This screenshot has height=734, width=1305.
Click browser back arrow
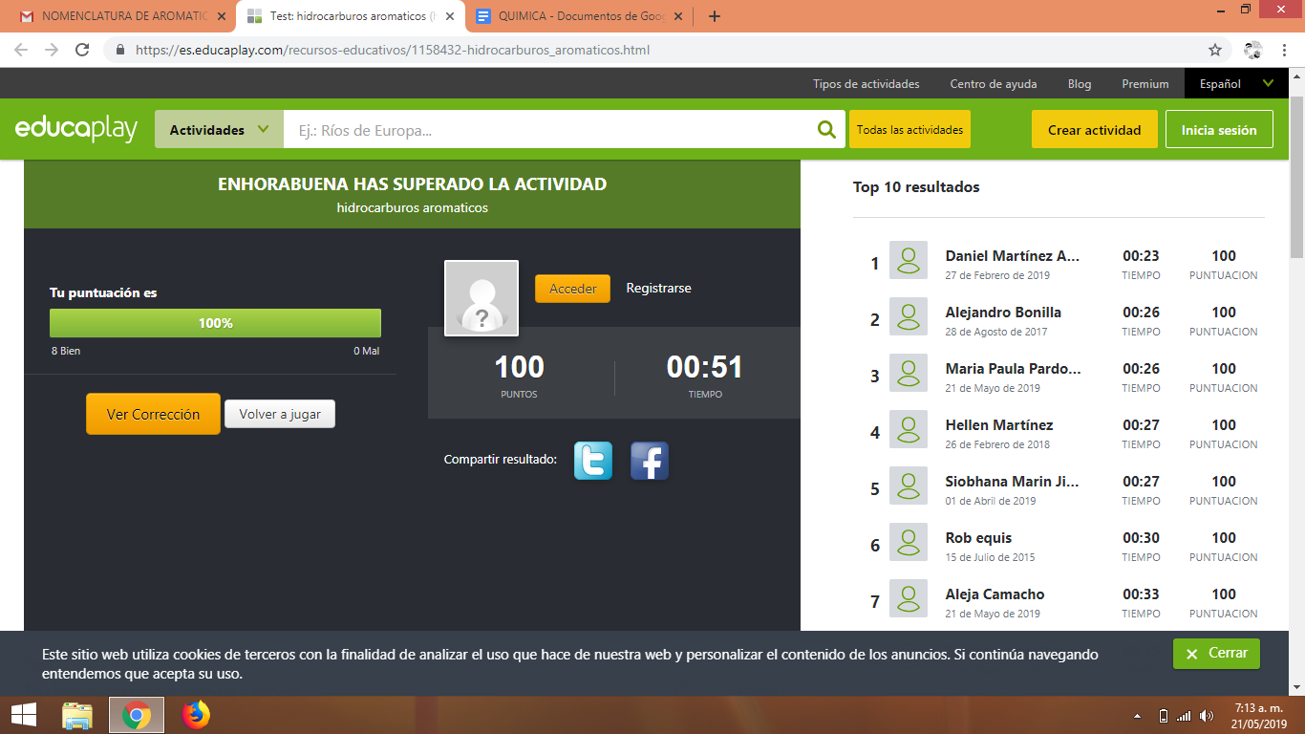(21, 50)
